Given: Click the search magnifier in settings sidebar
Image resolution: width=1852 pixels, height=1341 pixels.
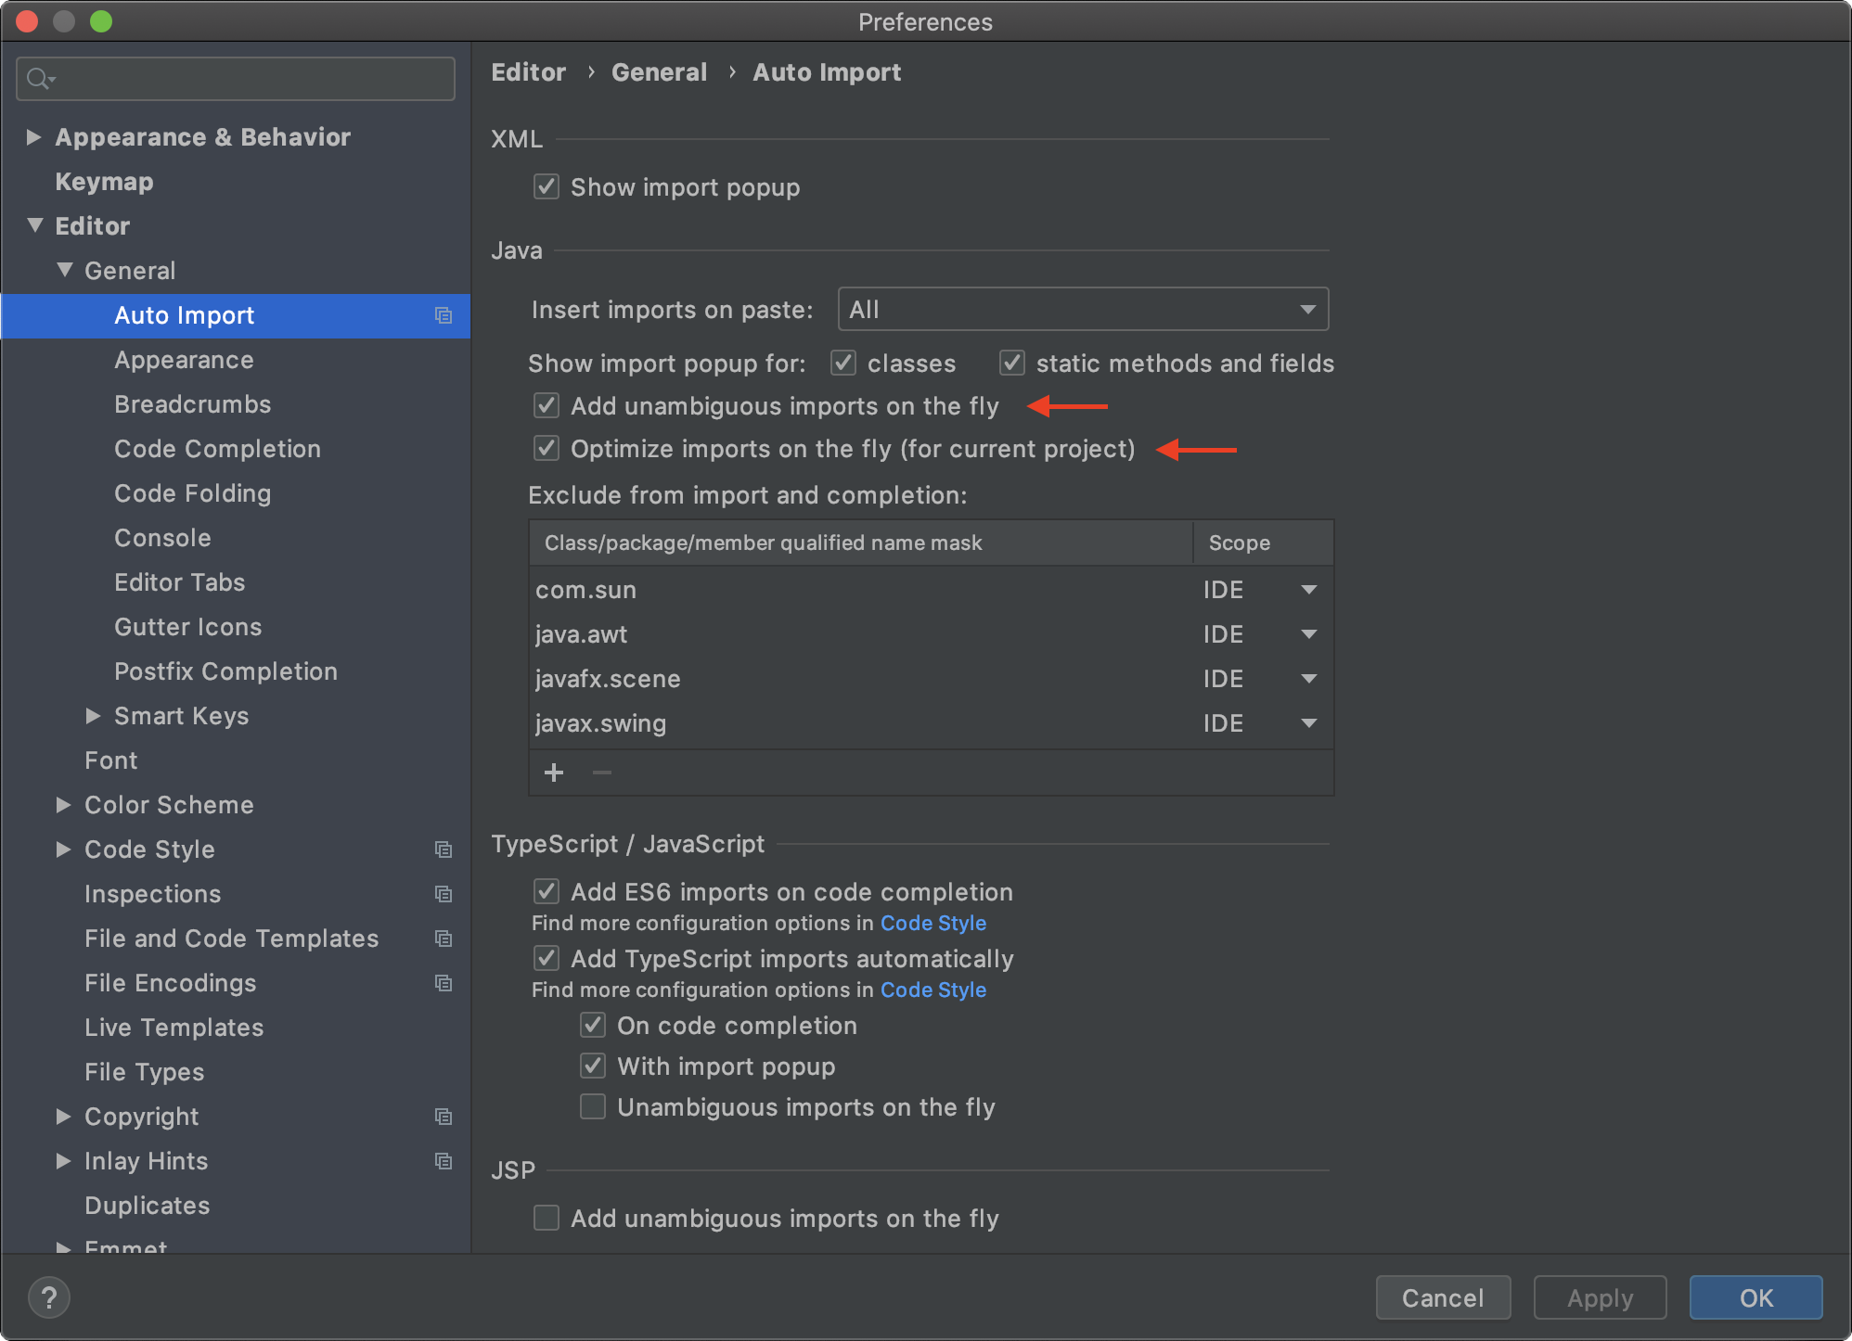Looking at the screenshot, I should [x=39, y=78].
